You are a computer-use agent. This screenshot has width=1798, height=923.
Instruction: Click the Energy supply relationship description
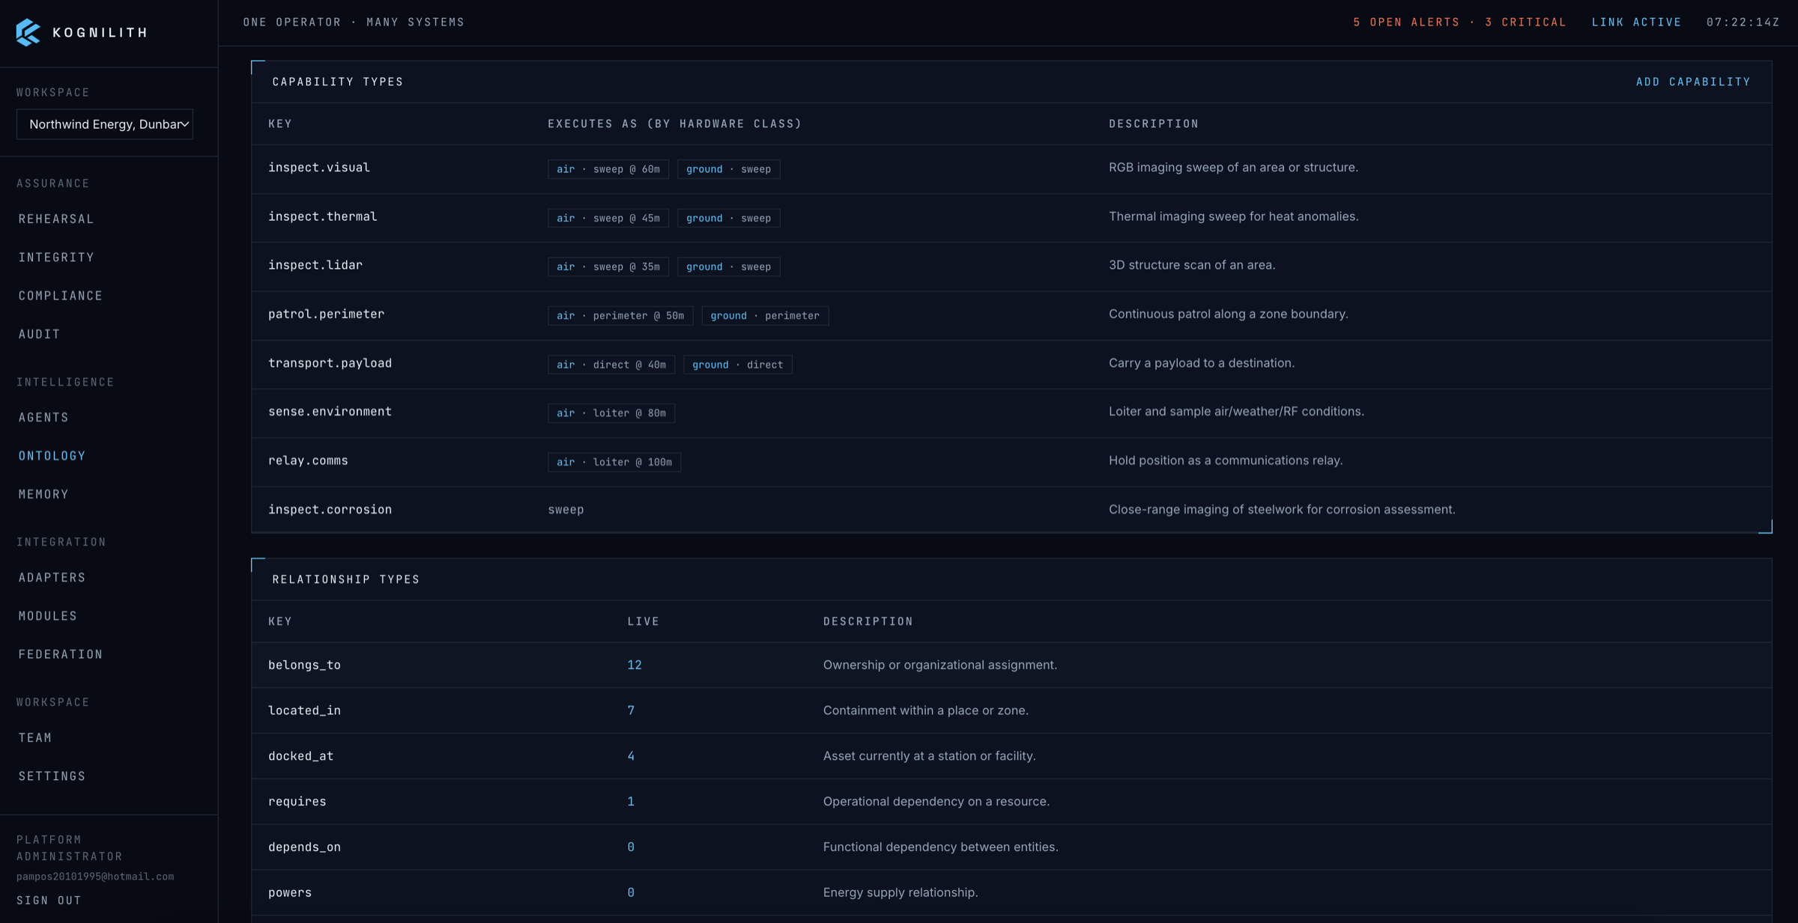click(900, 892)
